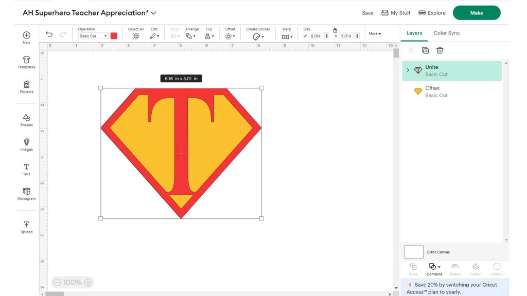Open the Templates panel

pos(27,62)
